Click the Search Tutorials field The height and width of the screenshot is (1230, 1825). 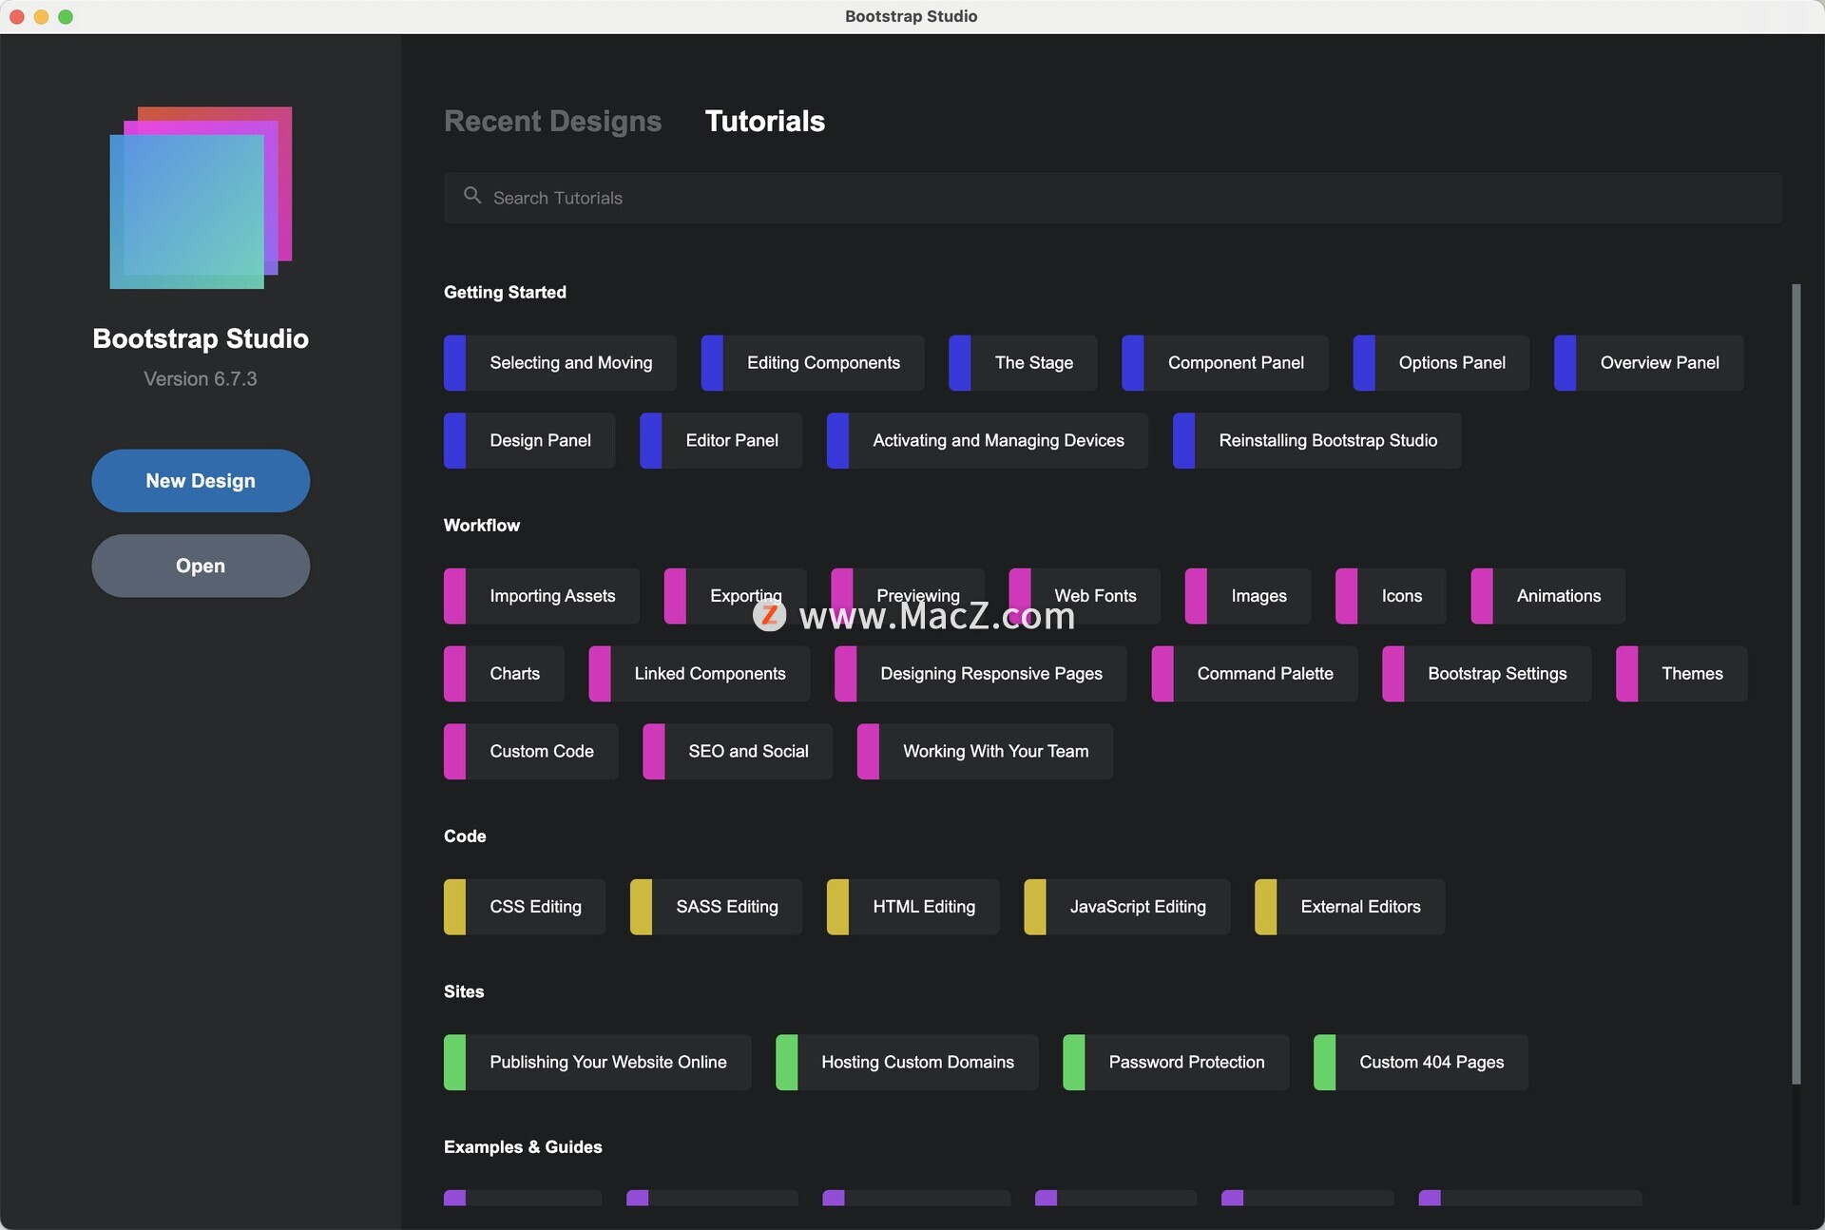click(x=1112, y=198)
